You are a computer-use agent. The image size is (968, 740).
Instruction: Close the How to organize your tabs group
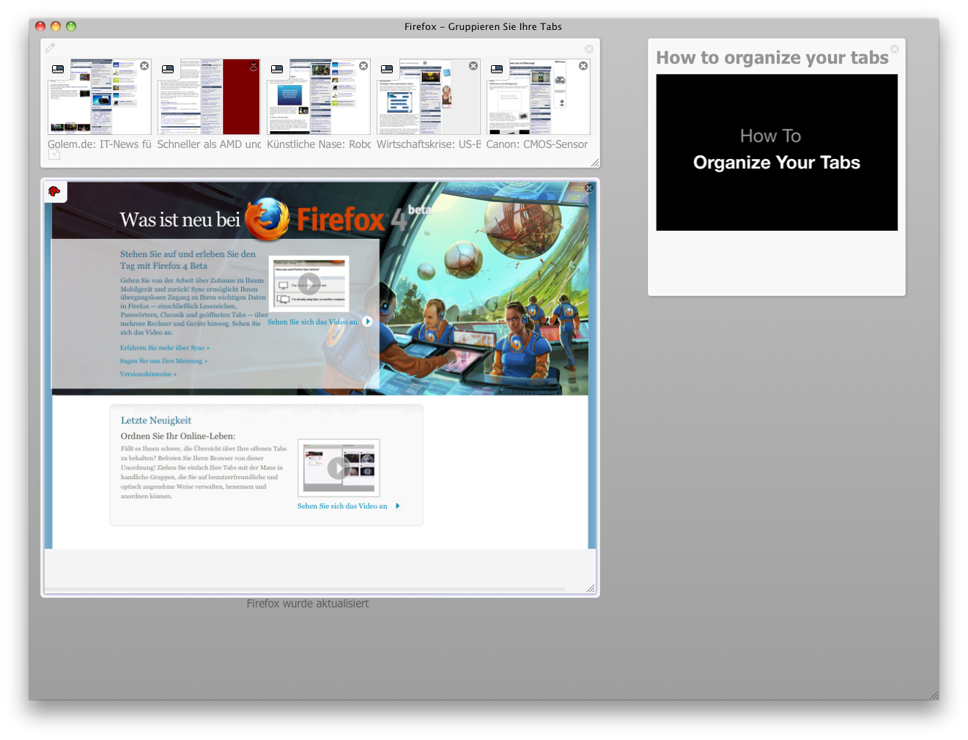click(894, 49)
